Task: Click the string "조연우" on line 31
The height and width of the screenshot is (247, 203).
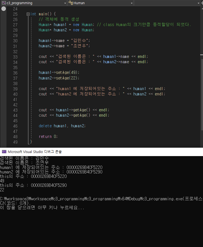Action: (x=79, y=46)
